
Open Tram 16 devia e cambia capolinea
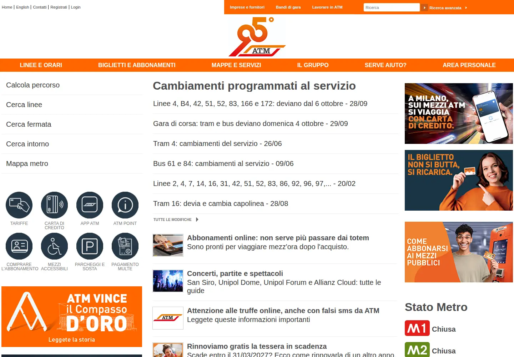click(x=221, y=203)
